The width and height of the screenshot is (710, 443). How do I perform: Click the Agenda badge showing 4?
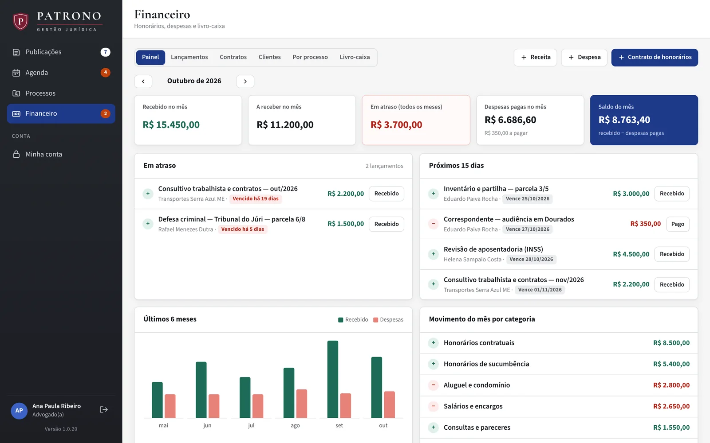[106, 73]
